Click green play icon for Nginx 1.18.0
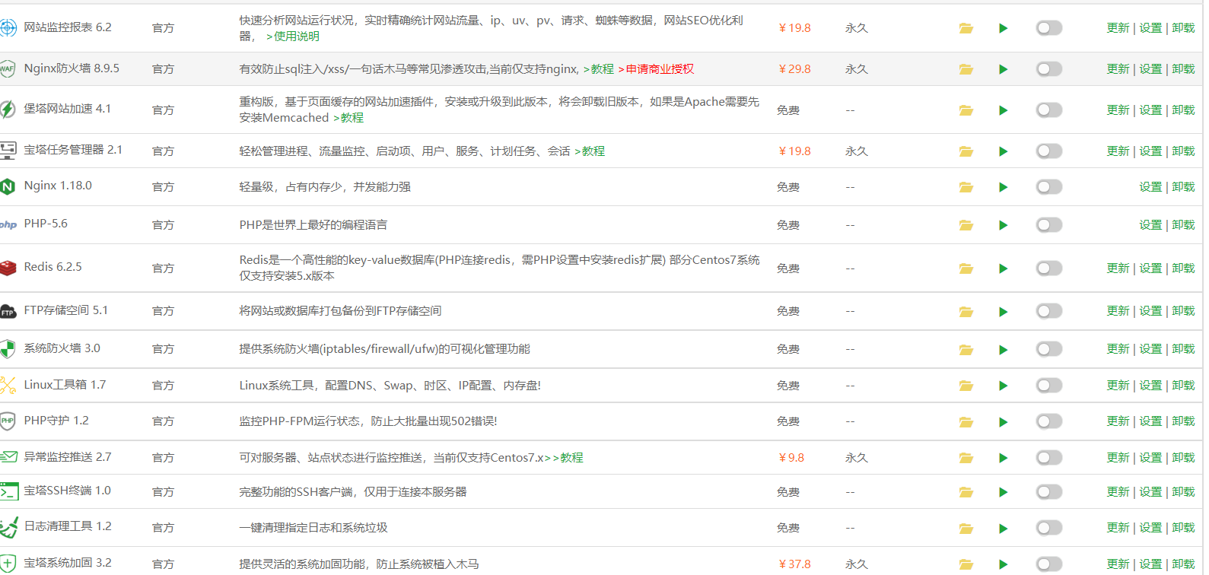1209x575 pixels. point(1003,187)
